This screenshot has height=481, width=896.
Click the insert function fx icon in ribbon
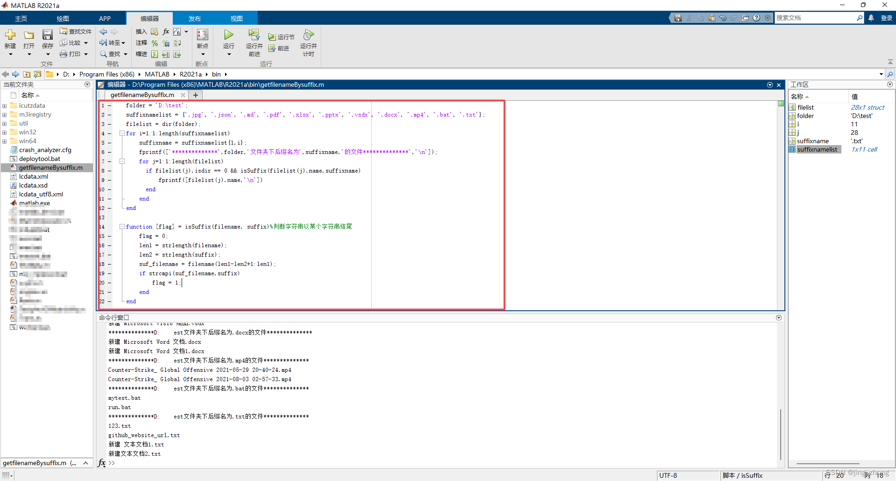pos(166,32)
